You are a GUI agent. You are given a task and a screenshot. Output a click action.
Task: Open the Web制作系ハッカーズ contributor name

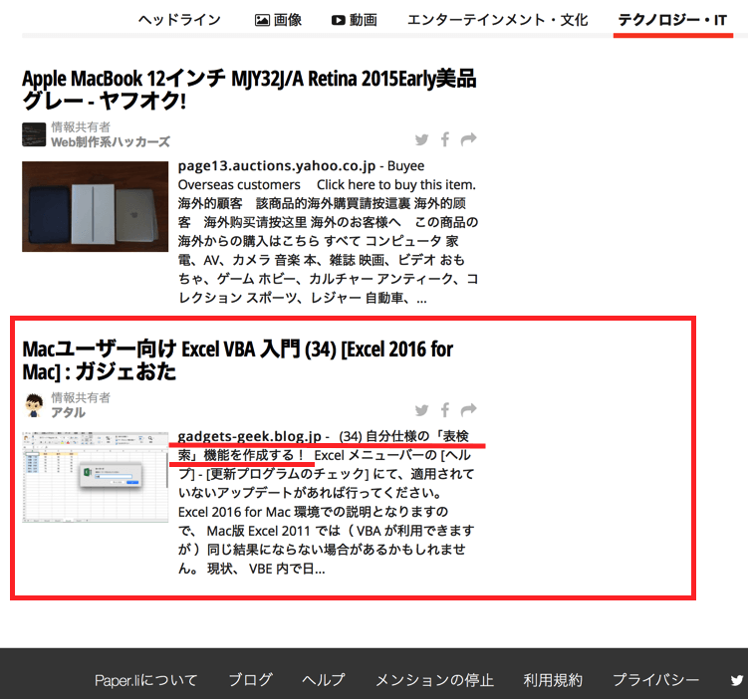(x=111, y=141)
